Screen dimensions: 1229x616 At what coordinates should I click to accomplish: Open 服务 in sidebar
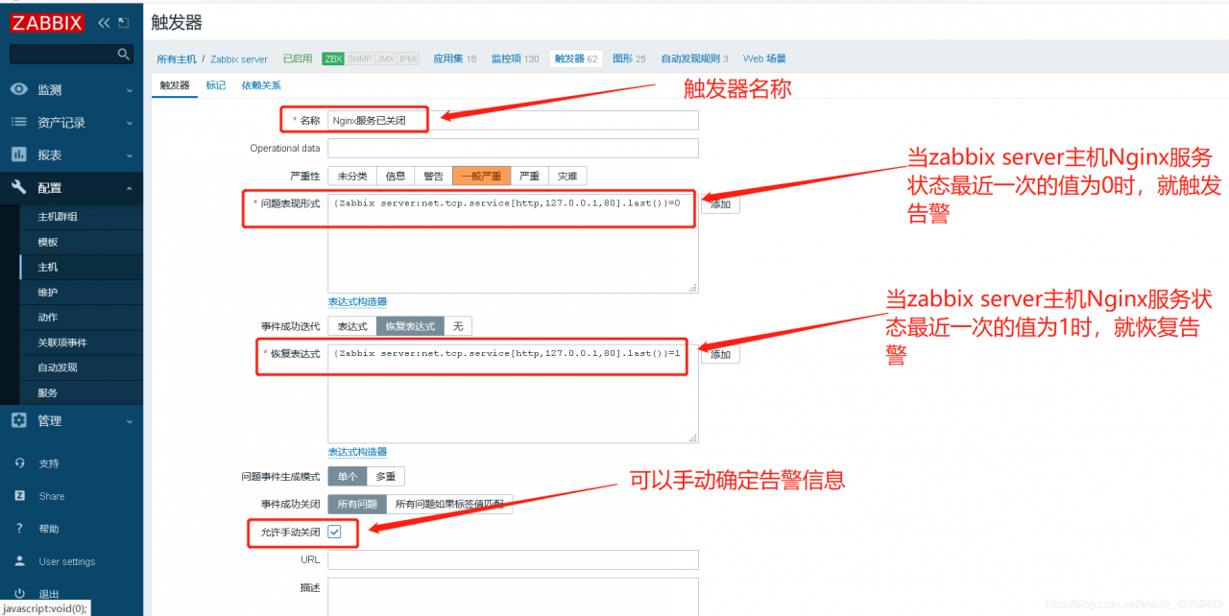pos(48,392)
